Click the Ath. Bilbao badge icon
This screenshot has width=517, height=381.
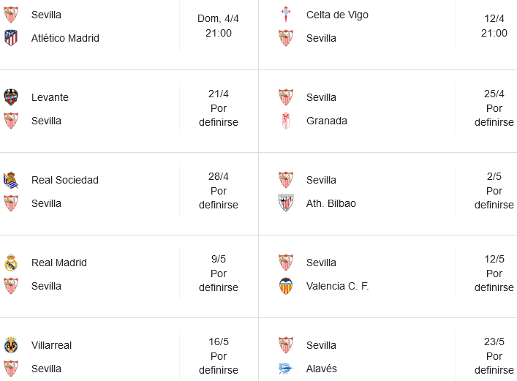click(x=286, y=203)
